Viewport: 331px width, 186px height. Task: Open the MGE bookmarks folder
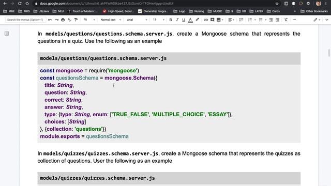point(9,11)
